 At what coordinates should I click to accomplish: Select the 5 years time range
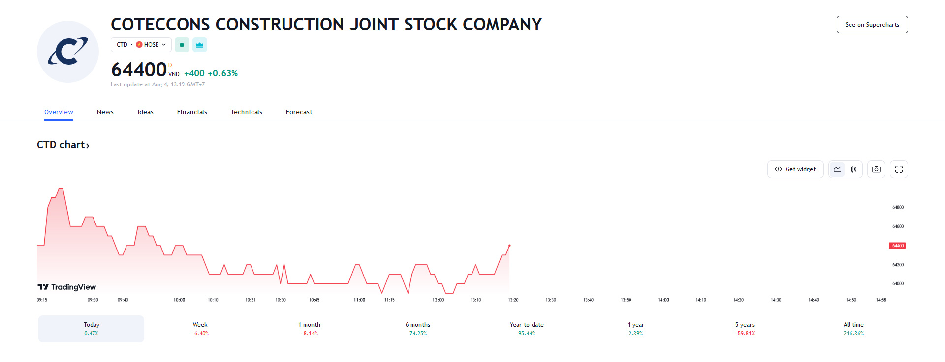[745, 329]
